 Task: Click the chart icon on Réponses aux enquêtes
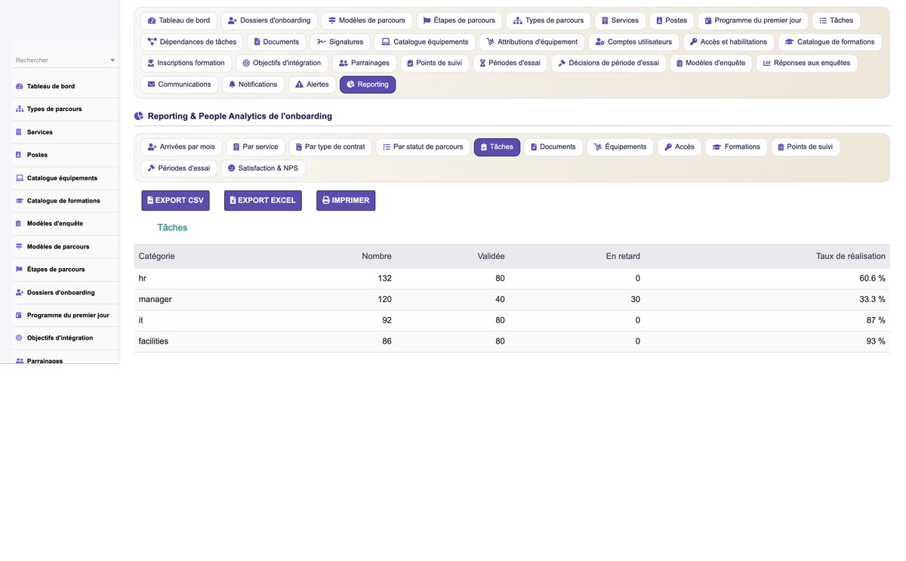(767, 63)
